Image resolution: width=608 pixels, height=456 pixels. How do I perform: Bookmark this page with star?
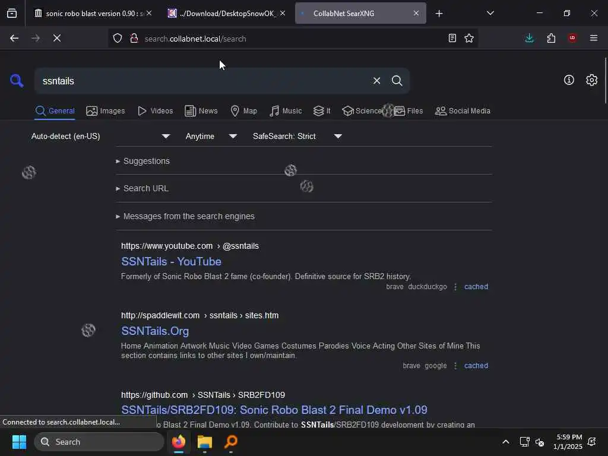coord(469,38)
